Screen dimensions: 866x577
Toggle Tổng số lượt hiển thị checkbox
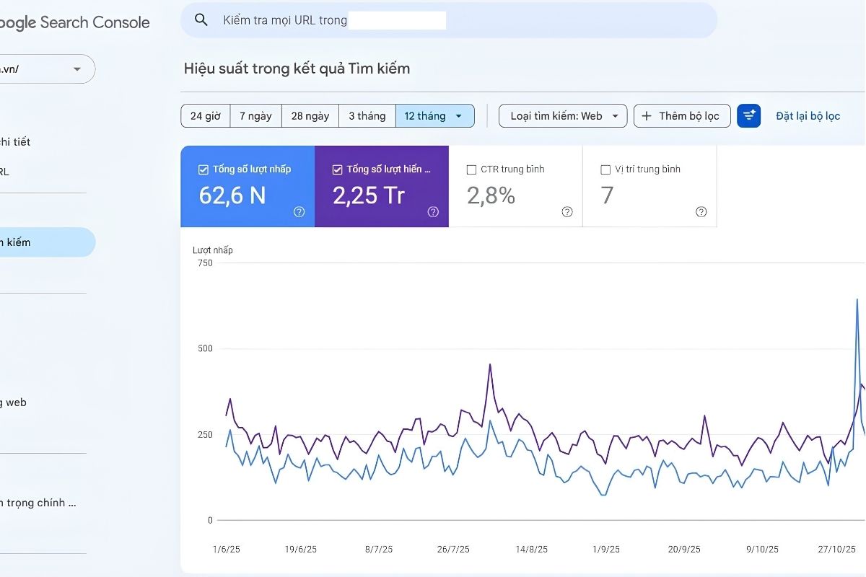coord(337,169)
